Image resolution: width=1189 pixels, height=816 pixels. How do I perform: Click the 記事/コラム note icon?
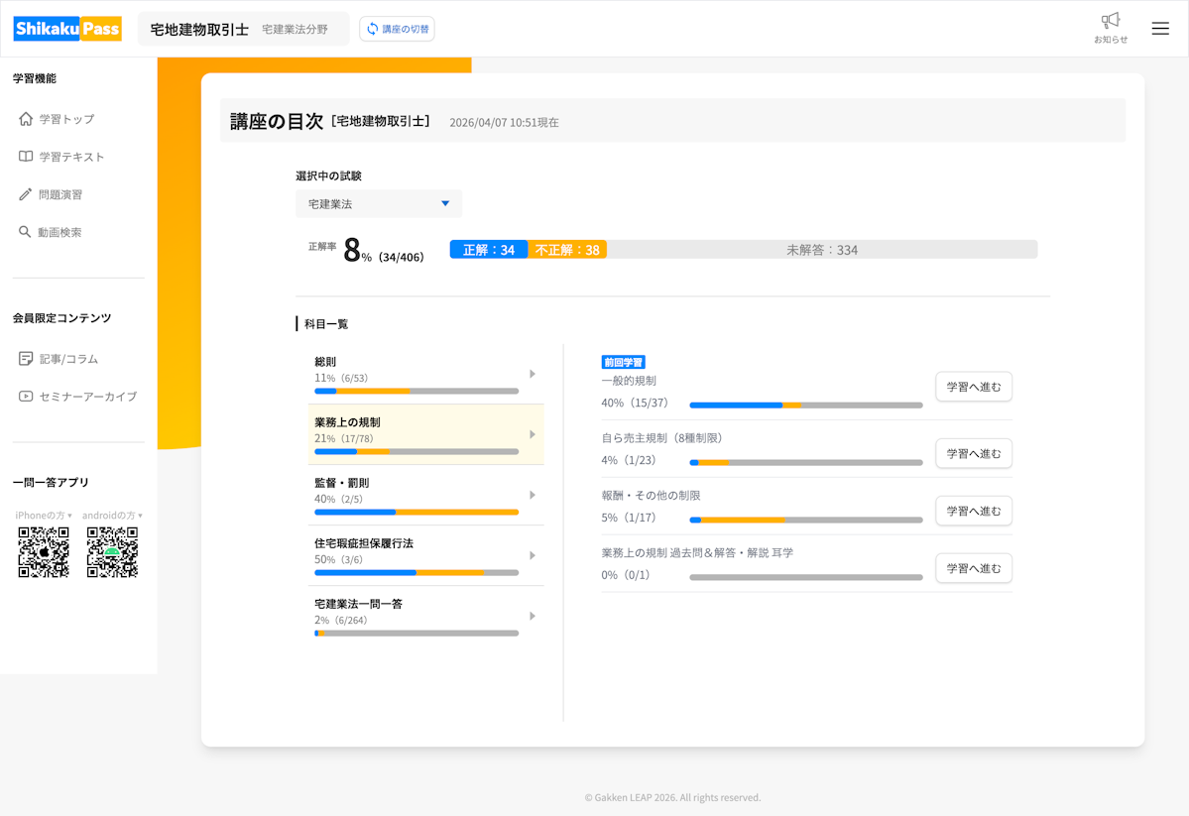[x=26, y=359]
